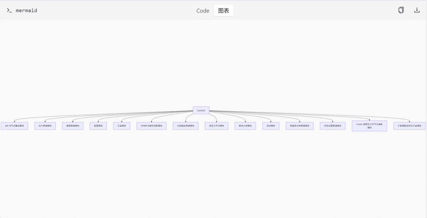Click the ComfyUI root node
Screen dimensions: 427x218
point(201,111)
